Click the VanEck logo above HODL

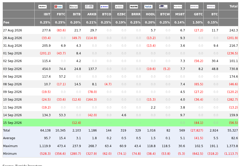tap(148, 7)
